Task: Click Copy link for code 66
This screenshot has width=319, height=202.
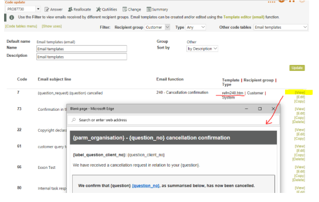Action: tap(299, 176)
